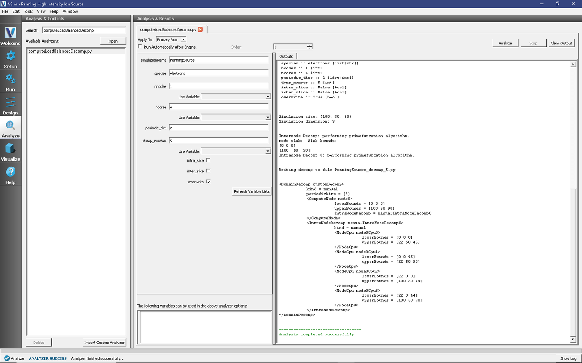The image size is (582, 363).
Task: Click the Delete button
Action: (39, 343)
